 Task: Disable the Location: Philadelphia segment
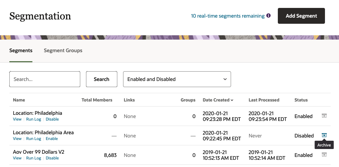52,119
